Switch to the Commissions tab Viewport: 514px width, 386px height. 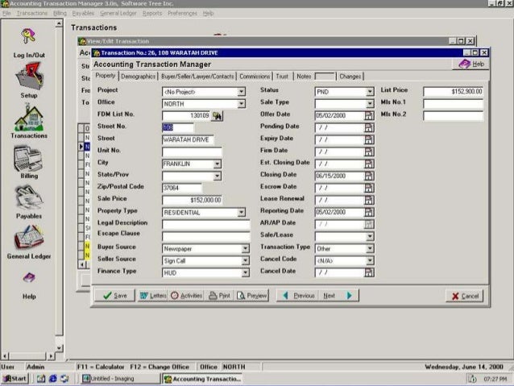[x=255, y=76]
